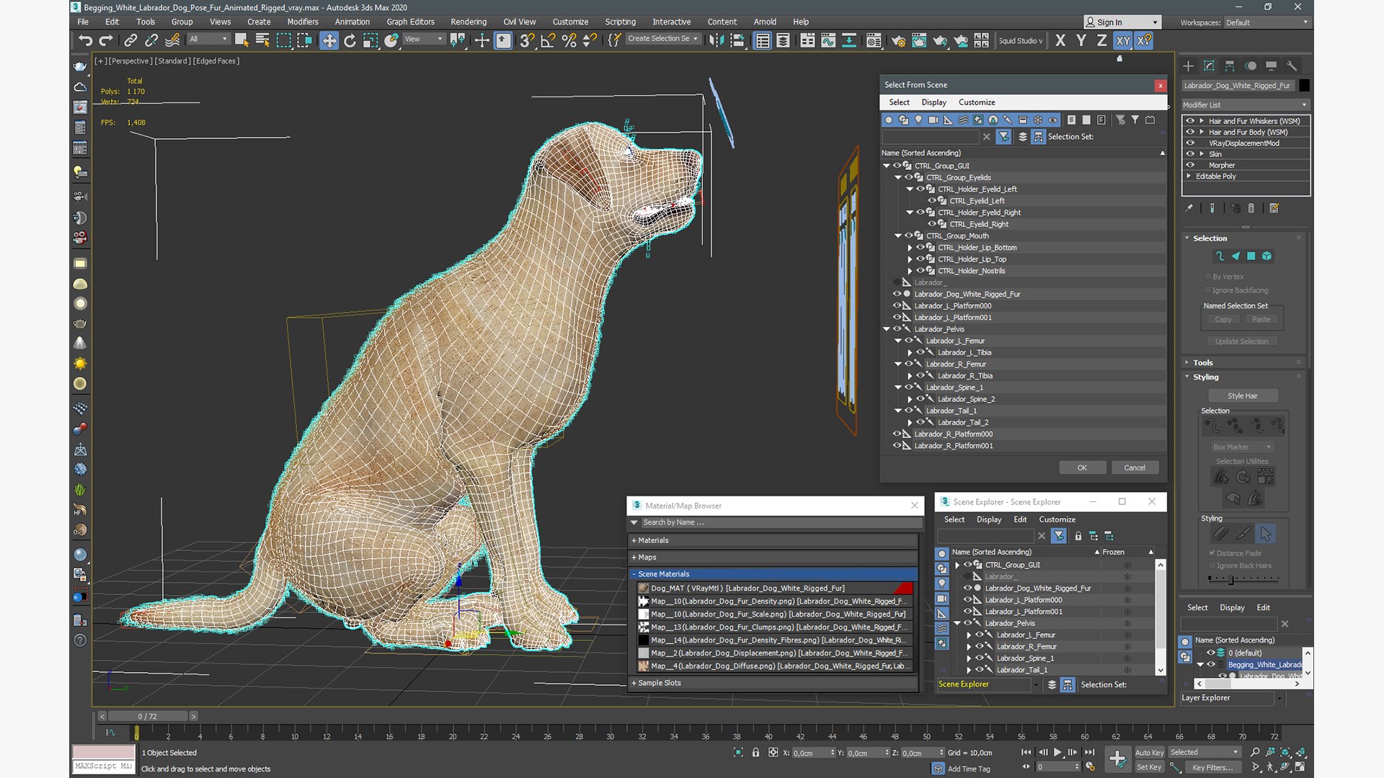This screenshot has height=778, width=1384.
Task: Toggle the Angle Snap icon
Action: click(x=548, y=40)
